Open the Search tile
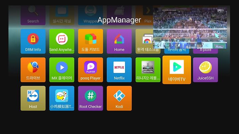 pyautogui.click(x=33, y=15)
